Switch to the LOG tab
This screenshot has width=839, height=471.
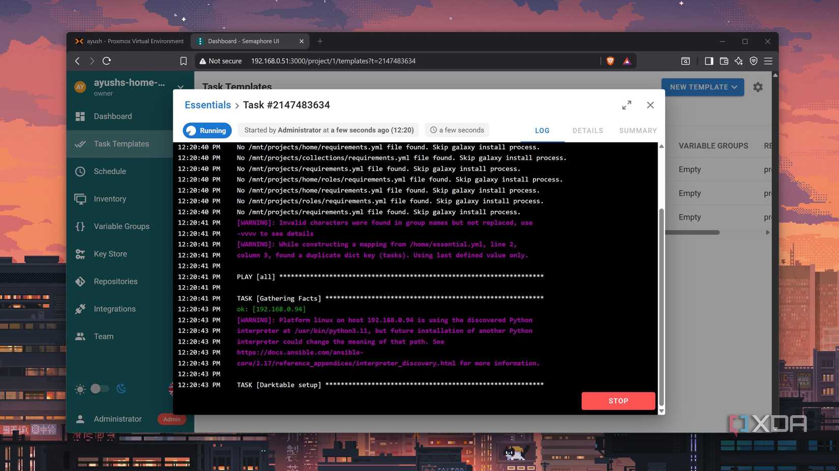point(542,130)
